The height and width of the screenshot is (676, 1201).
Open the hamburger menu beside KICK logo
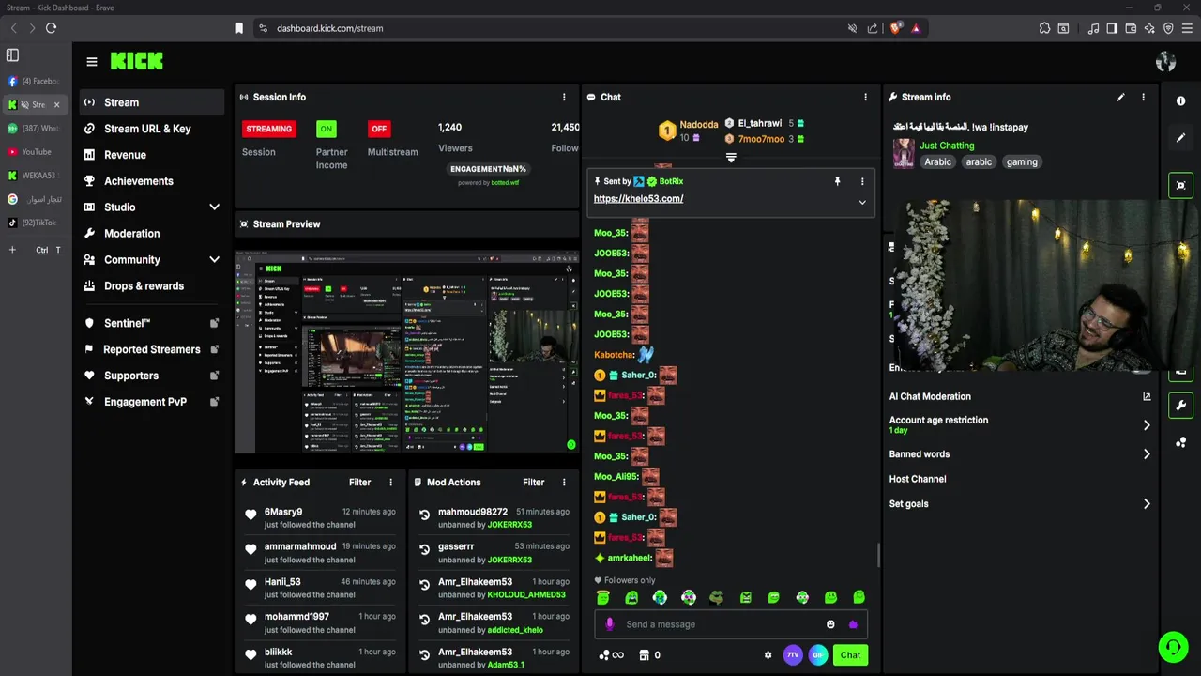91,61
